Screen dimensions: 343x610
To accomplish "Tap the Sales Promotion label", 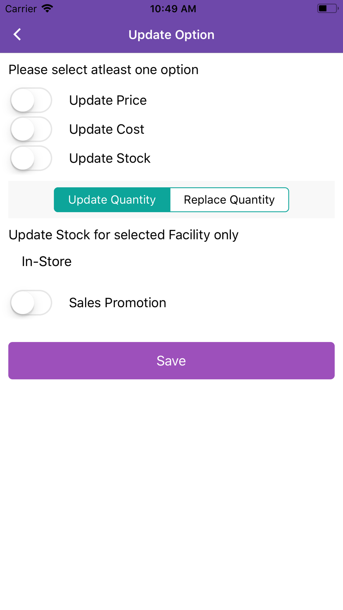I will point(118,303).
